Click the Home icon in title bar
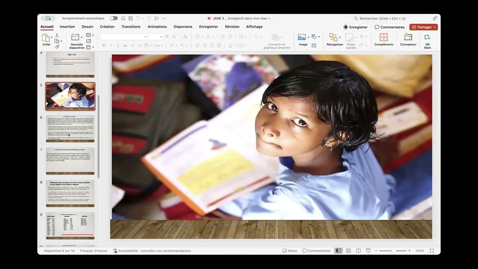 (123, 18)
